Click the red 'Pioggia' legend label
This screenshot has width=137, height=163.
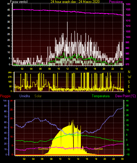pos(5,96)
